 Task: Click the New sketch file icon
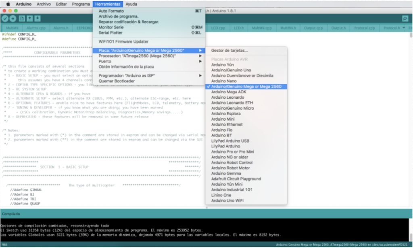22,19
